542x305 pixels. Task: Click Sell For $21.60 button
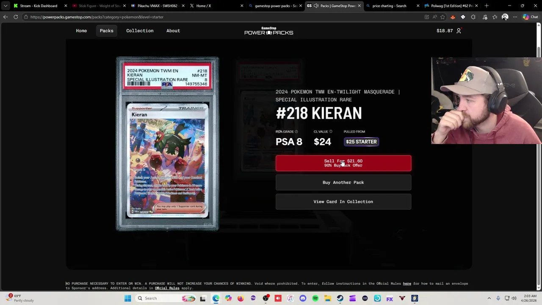click(343, 163)
